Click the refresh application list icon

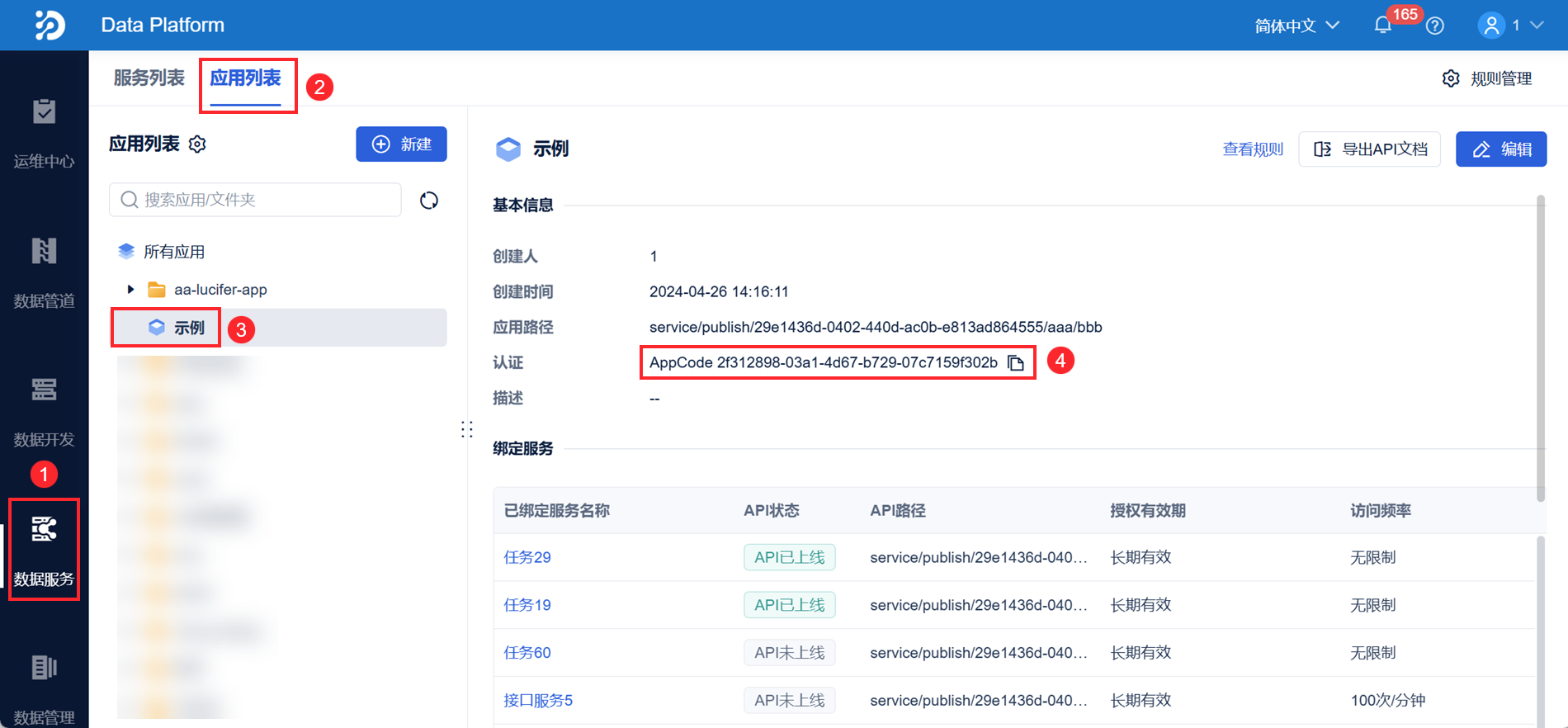tap(428, 201)
